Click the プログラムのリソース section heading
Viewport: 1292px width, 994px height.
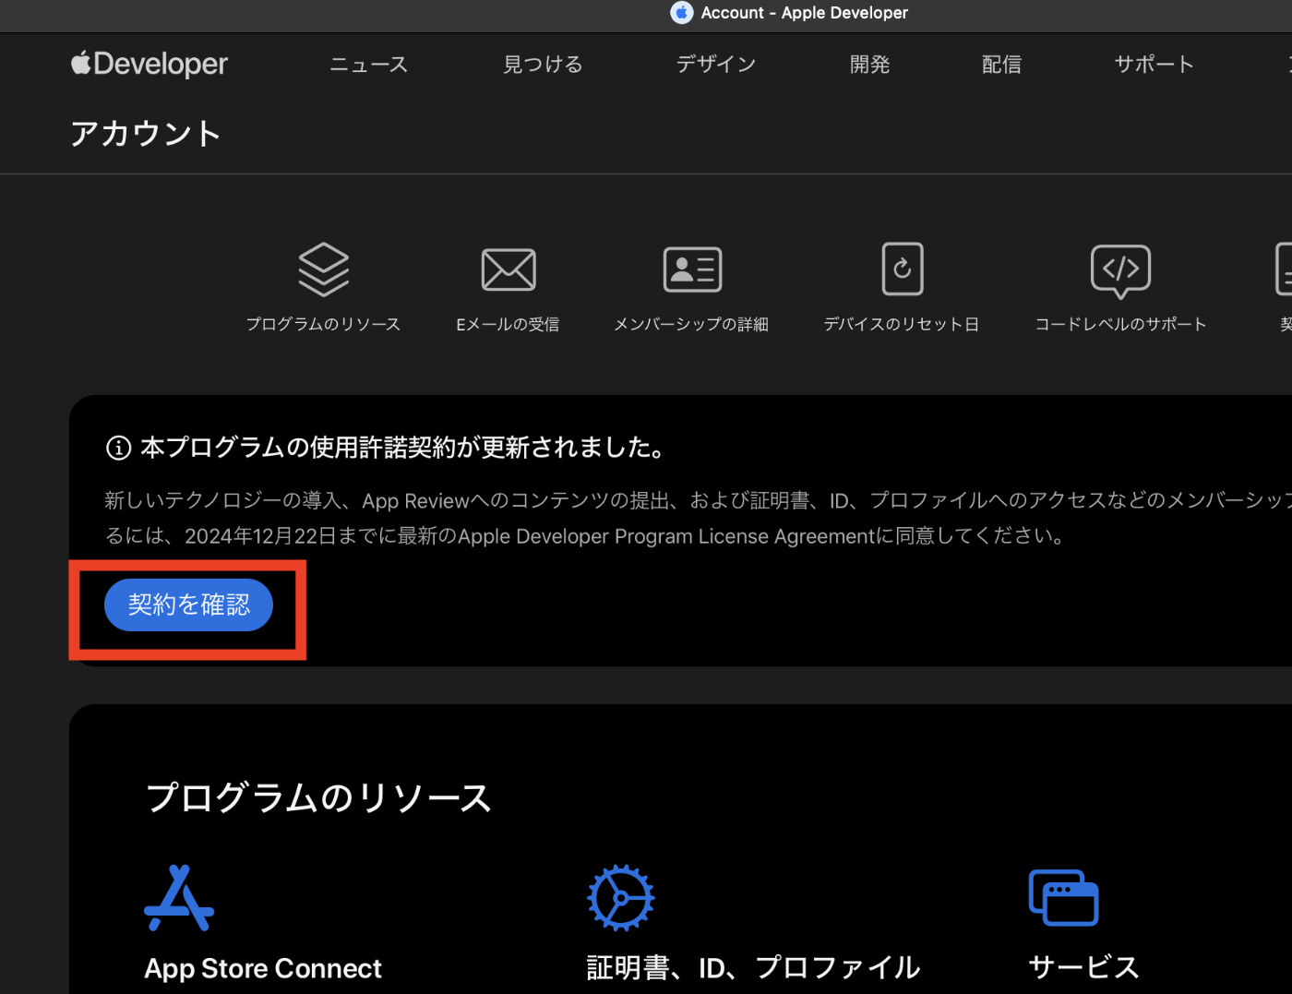(318, 798)
